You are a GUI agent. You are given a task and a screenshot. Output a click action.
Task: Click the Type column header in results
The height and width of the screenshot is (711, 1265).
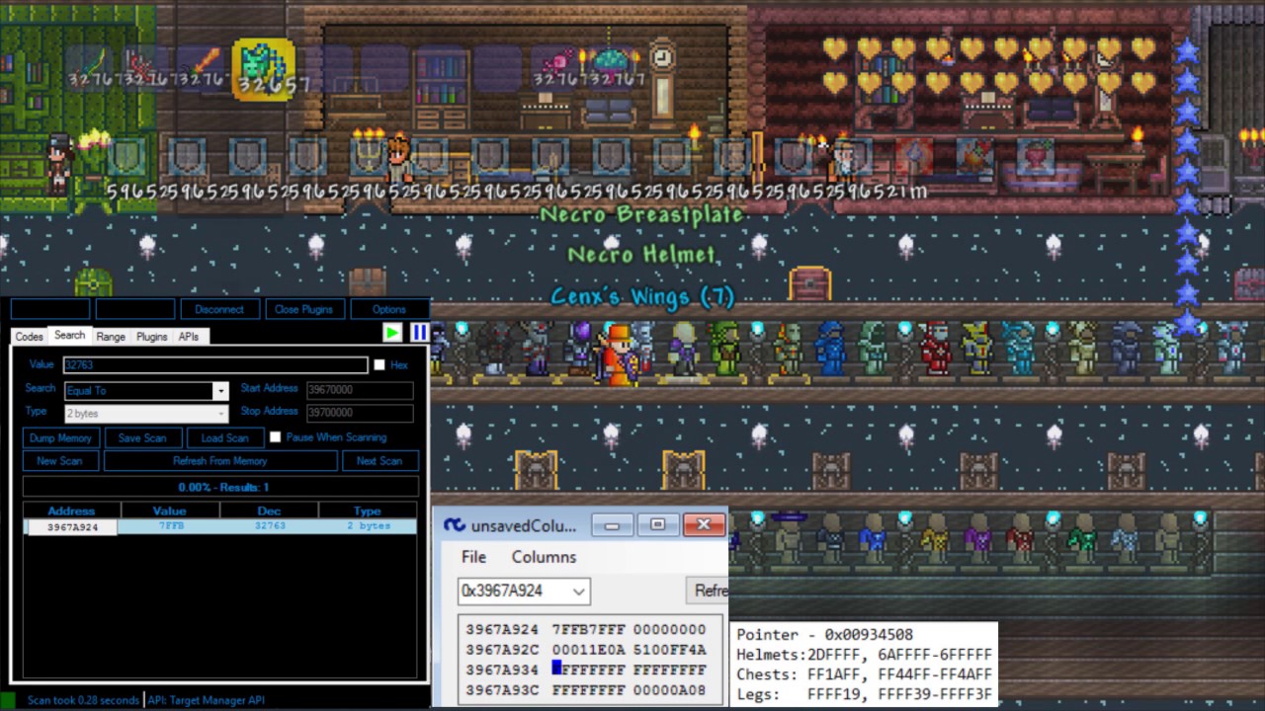coord(368,511)
